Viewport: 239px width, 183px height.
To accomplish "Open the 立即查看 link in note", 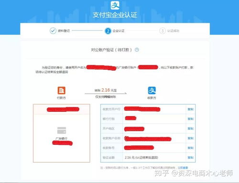I will tap(183, 168).
